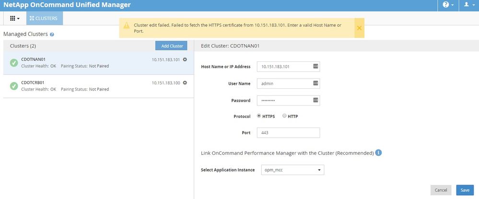Viewport: 479px width, 199px height.
Task: Switch to the CLUSTERS tab
Action: click(x=44, y=18)
